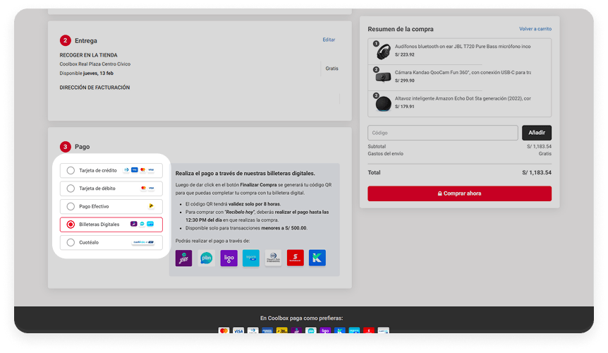Screen dimensions: 608x353
Task: Click Mastercard icon in Tarjeta de crédito row
Action: coord(142,170)
